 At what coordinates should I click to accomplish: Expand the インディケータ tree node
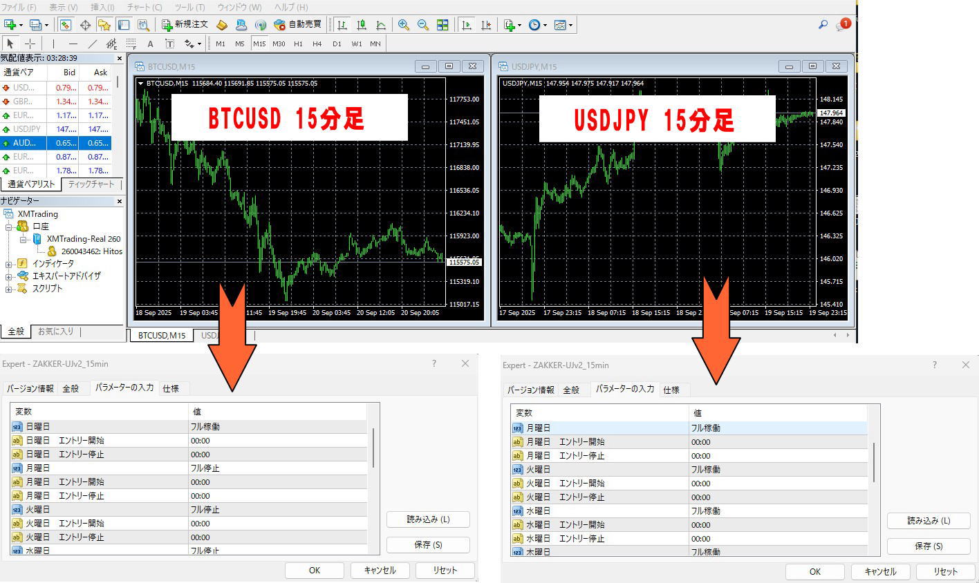click(x=8, y=264)
